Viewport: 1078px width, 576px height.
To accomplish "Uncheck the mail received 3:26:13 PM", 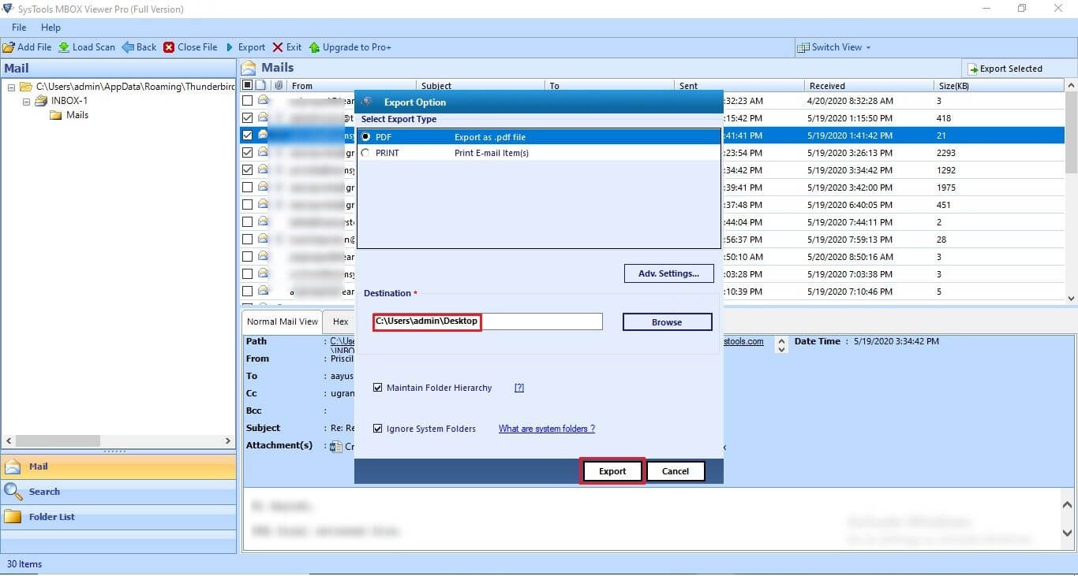I will point(248,153).
